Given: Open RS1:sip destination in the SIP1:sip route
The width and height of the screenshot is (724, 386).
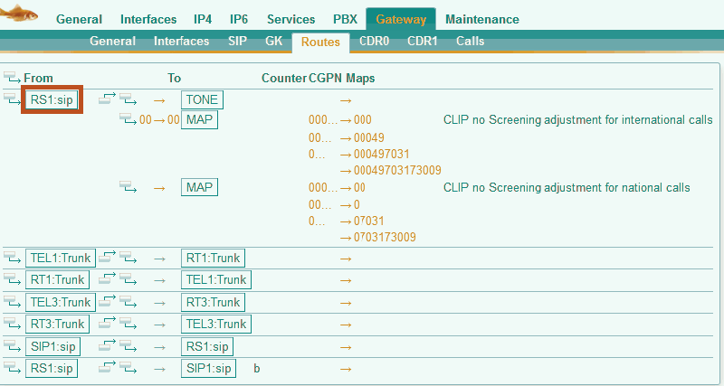Looking at the screenshot, I should (x=207, y=346).
